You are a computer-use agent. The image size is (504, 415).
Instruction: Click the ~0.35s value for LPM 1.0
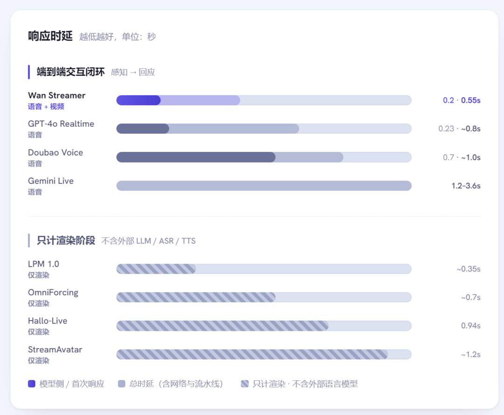[469, 269]
